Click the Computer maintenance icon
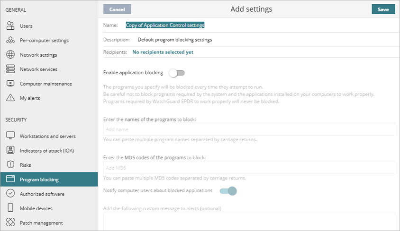 coord(10,84)
